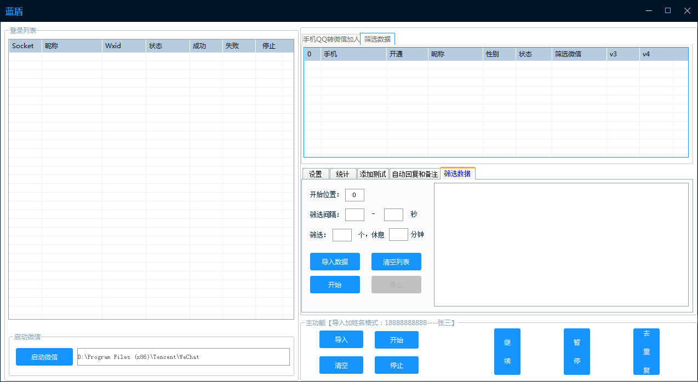Maximize the 蓝盾 window
The image size is (698, 382).
[x=668, y=10]
